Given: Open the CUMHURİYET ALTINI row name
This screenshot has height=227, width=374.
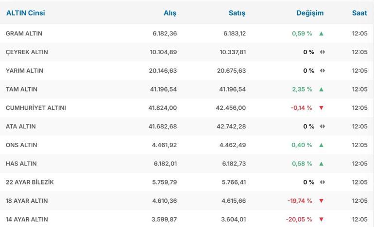Looking at the screenshot, I should [36, 108].
